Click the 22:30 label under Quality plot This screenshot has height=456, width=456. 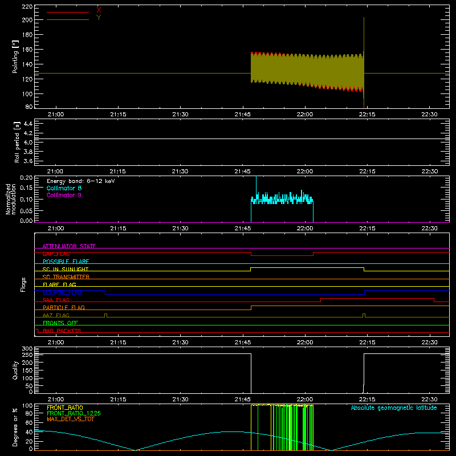pyautogui.click(x=429, y=400)
